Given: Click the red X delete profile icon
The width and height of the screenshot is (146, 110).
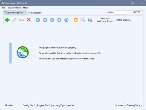Looking at the screenshot, I should point(28,20).
